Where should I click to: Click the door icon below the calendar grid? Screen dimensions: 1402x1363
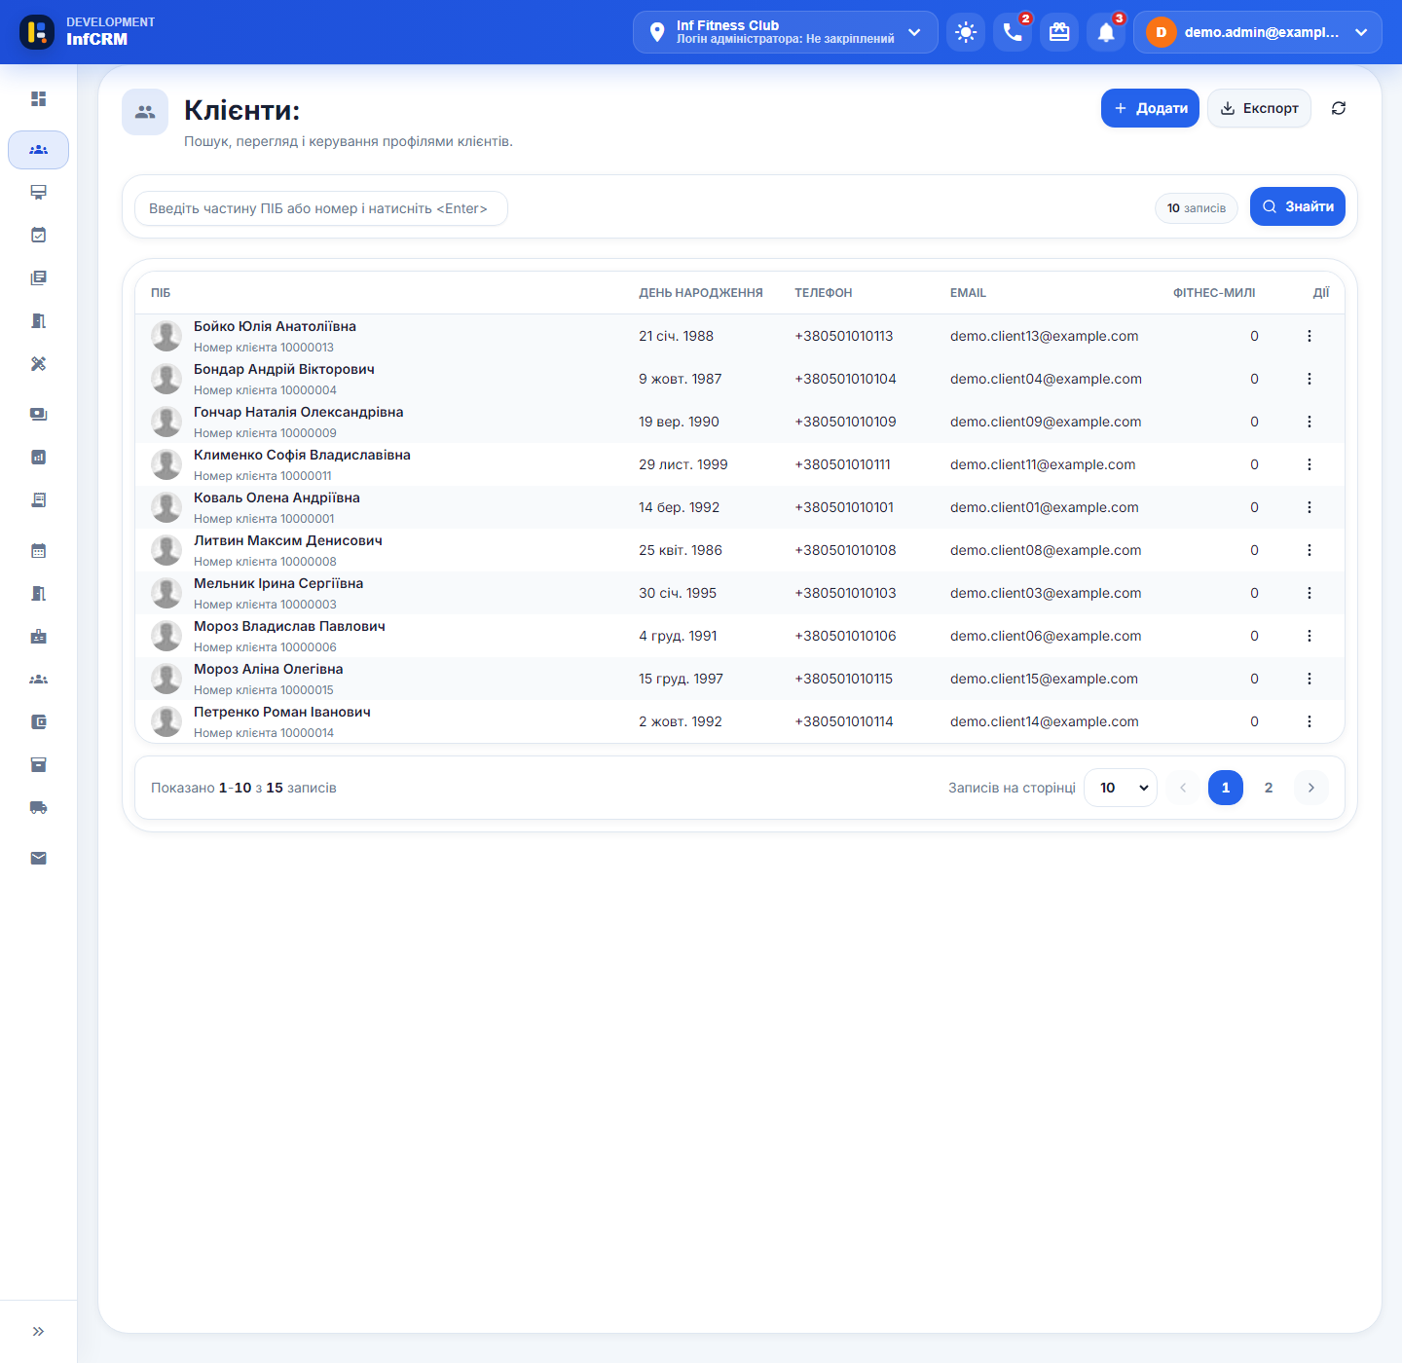[38, 594]
